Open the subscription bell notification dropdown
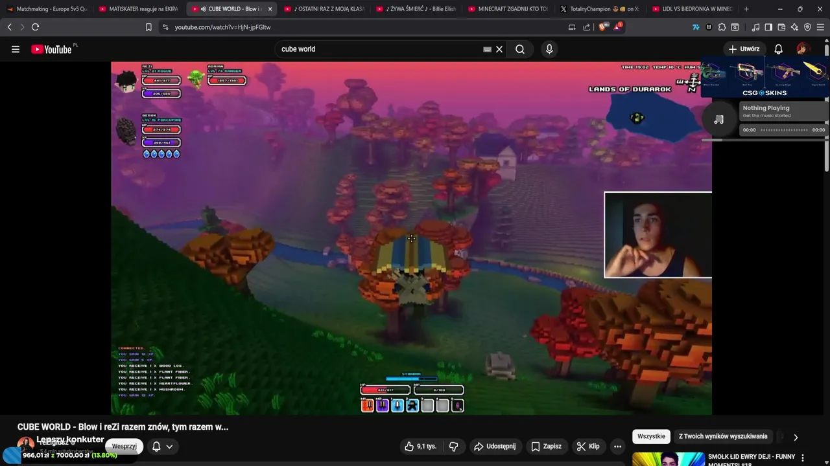The width and height of the screenshot is (830, 466). click(163, 447)
